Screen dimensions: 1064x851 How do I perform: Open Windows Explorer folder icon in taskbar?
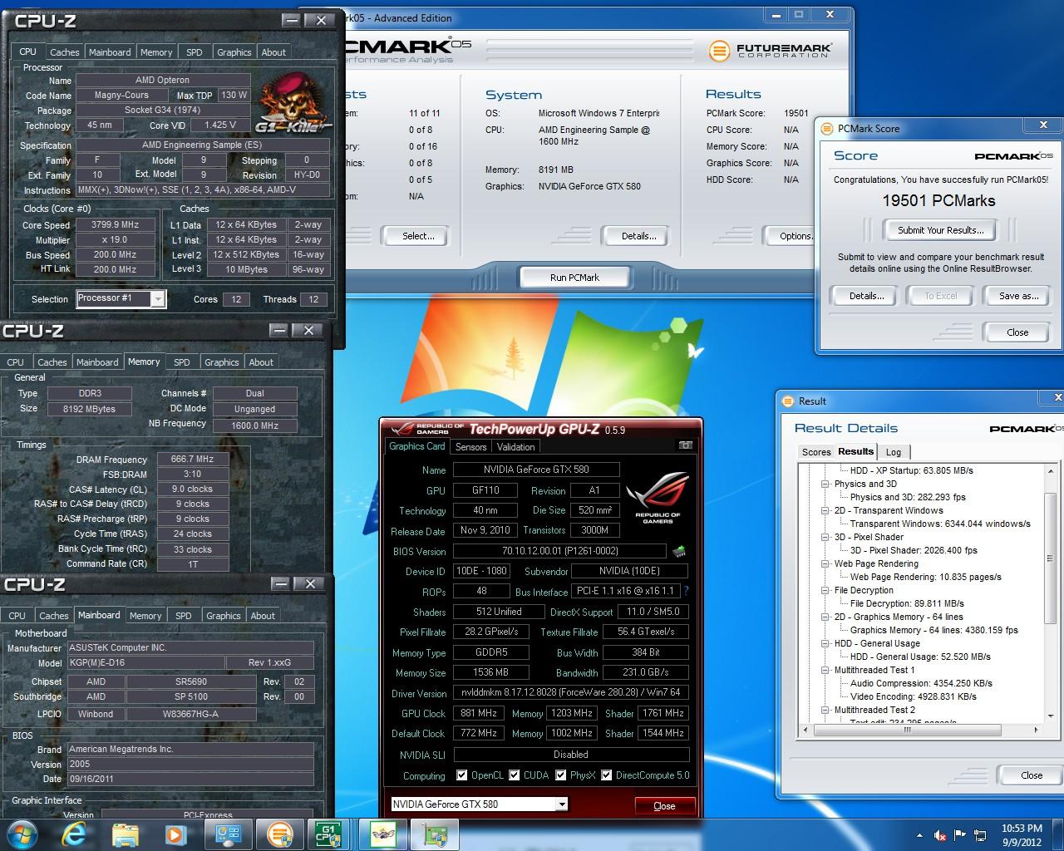[125, 834]
